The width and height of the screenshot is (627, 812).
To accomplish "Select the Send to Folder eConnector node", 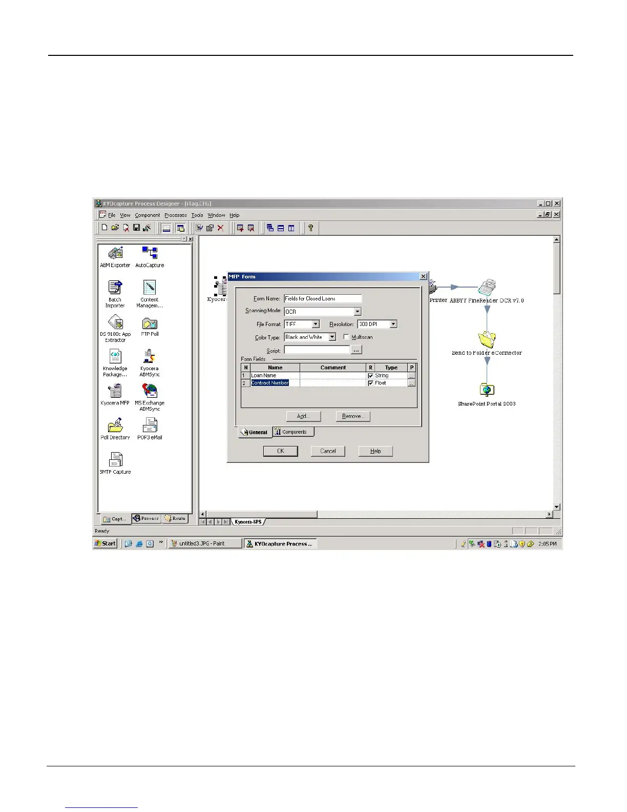I will point(487,340).
